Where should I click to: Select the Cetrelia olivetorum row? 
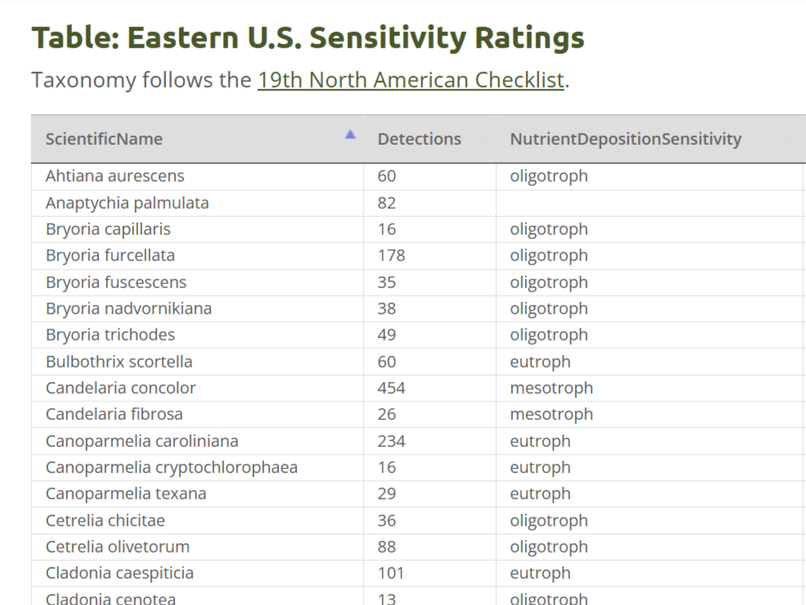(x=117, y=547)
